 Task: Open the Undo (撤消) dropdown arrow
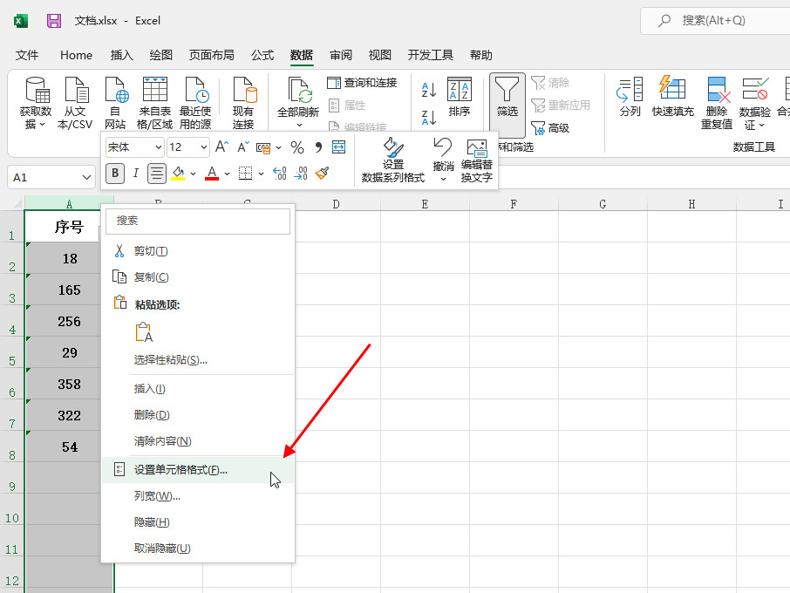(443, 179)
